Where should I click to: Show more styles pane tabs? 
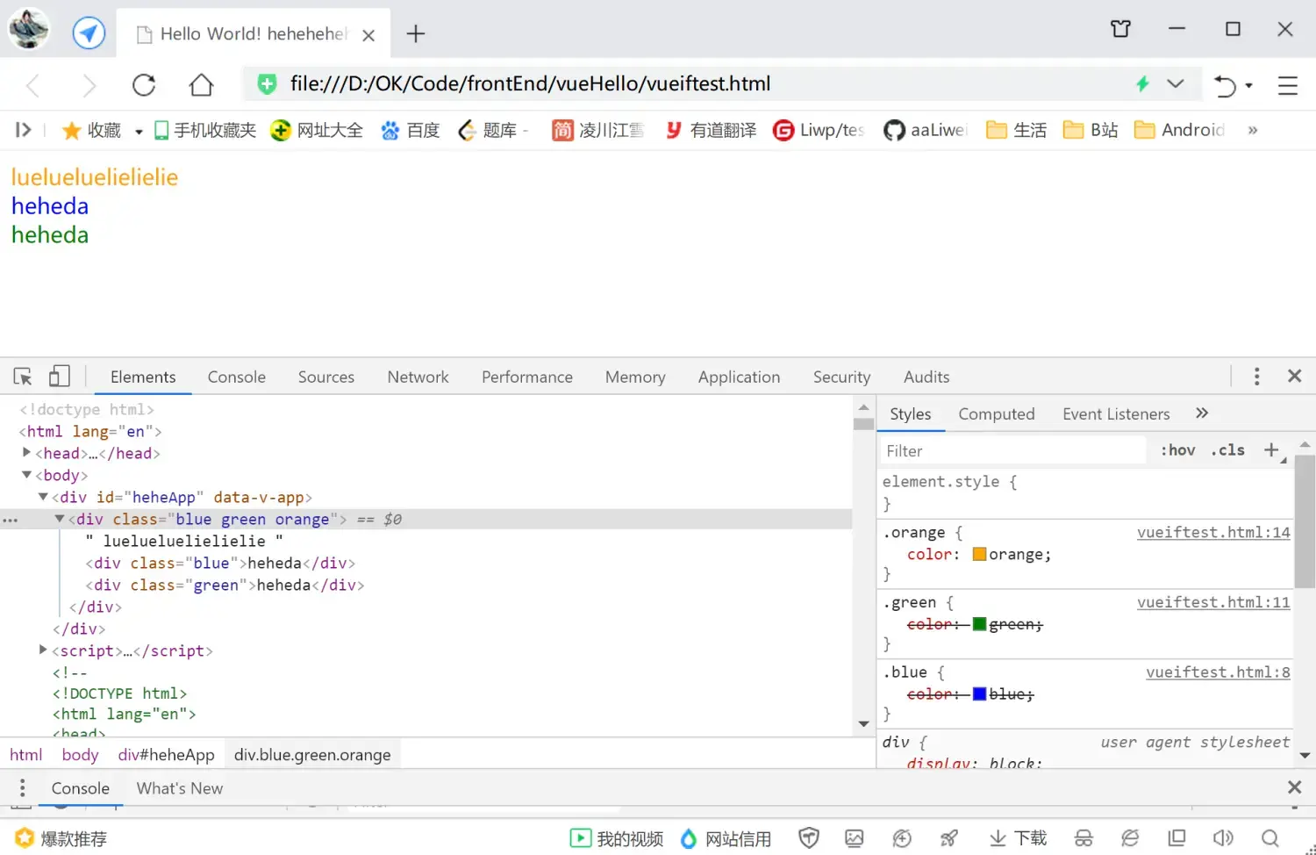point(1202,413)
